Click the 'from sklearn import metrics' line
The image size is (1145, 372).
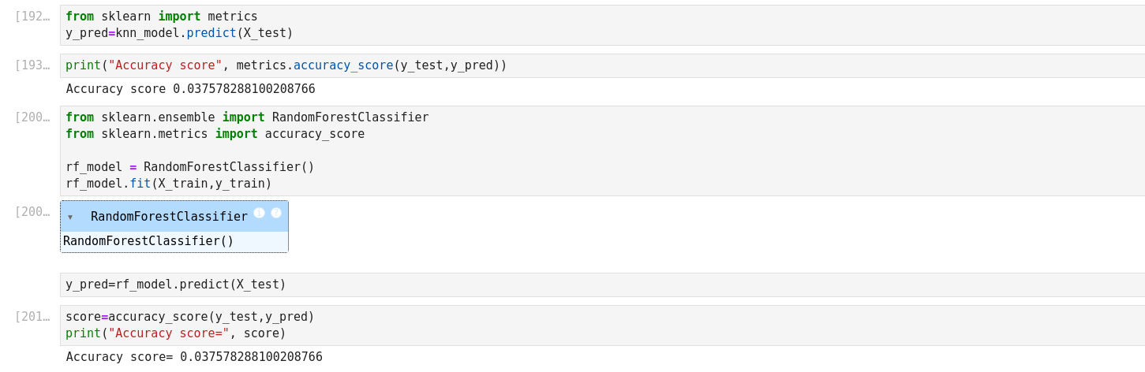tap(162, 17)
